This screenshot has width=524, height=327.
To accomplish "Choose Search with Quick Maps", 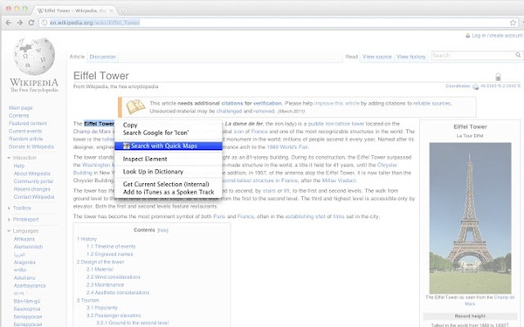I will (x=168, y=146).
